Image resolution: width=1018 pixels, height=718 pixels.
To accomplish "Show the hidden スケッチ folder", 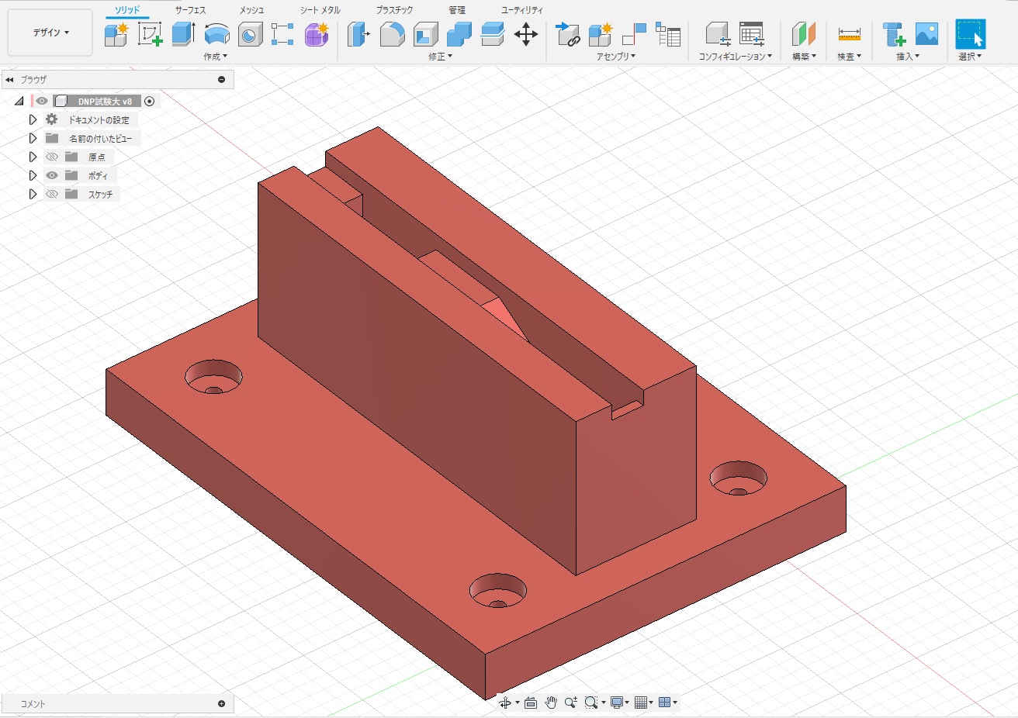I will point(52,194).
